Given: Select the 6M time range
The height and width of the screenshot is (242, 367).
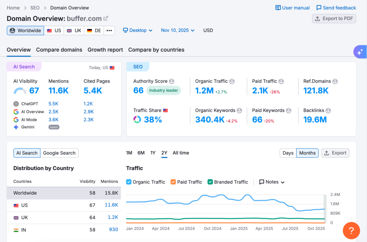Looking at the screenshot, I should click(x=141, y=153).
